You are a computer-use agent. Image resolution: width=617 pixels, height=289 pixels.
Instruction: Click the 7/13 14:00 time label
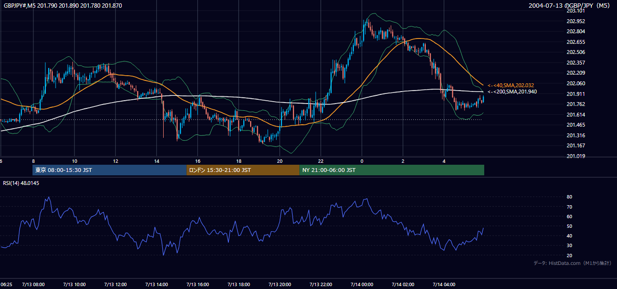point(156,284)
